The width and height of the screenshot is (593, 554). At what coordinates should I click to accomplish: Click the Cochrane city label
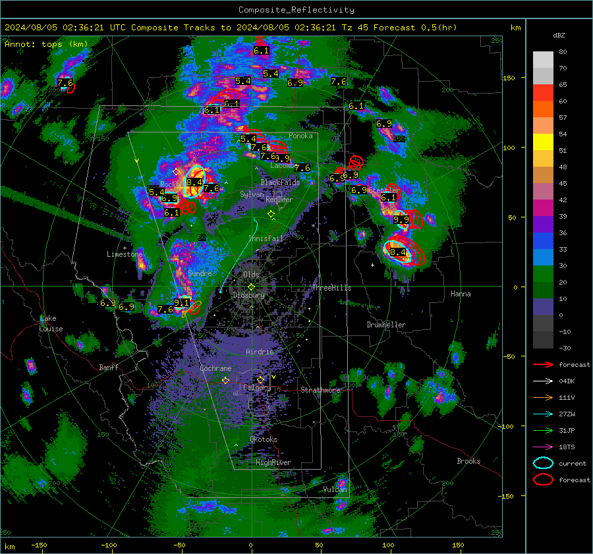point(215,368)
